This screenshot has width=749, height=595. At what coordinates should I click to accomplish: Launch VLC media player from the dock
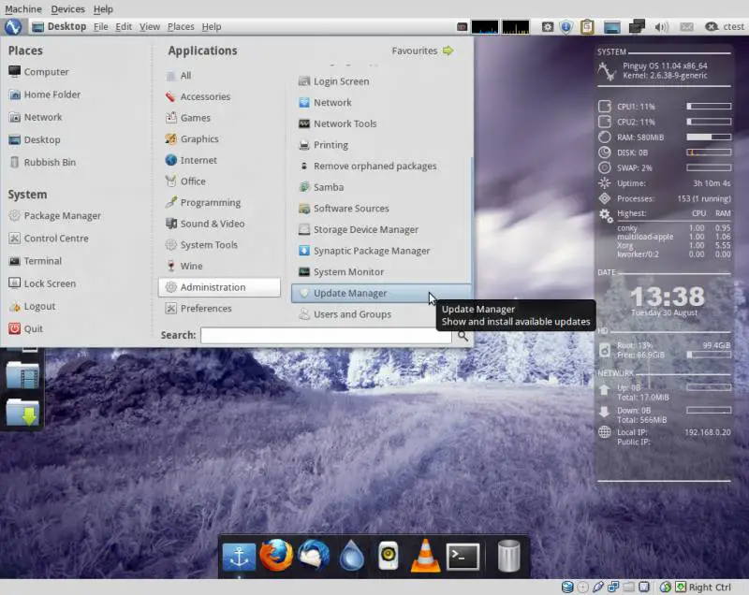pos(425,556)
